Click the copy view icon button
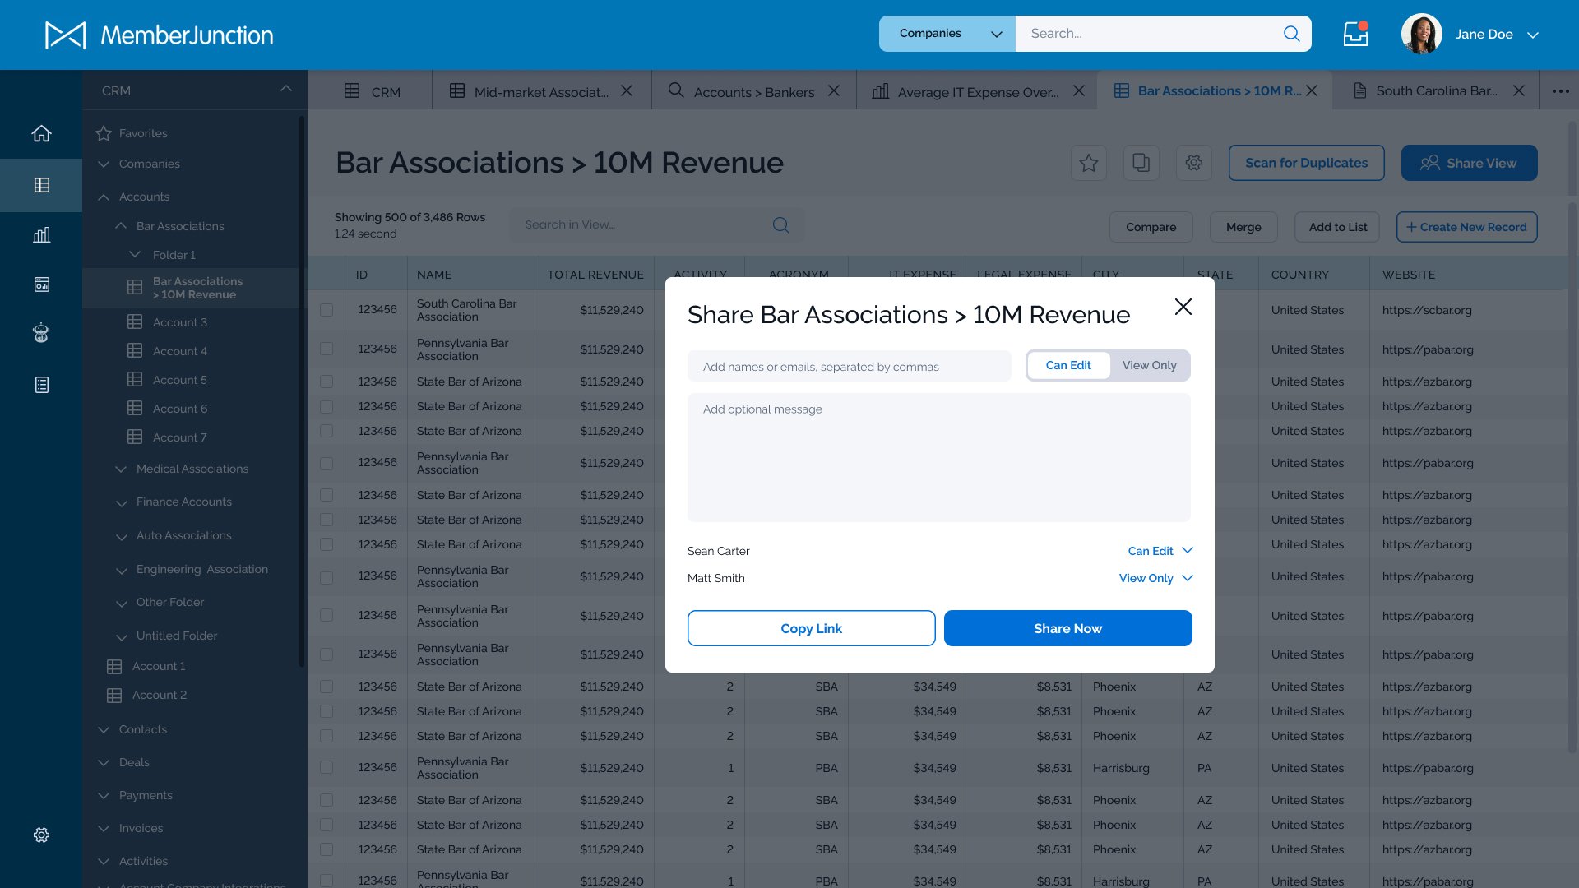This screenshot has height=888, width=1579. 1141,163
